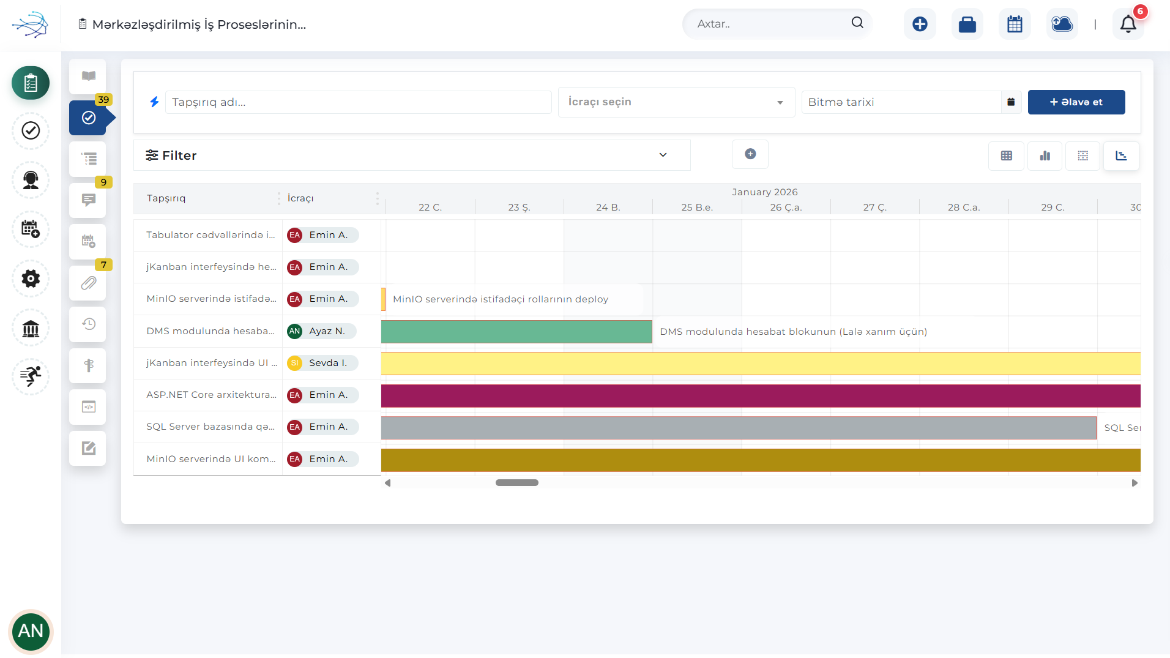
Task: Open the signpost milestones tab
Action: pyautogui.click(x=88, y=365)
